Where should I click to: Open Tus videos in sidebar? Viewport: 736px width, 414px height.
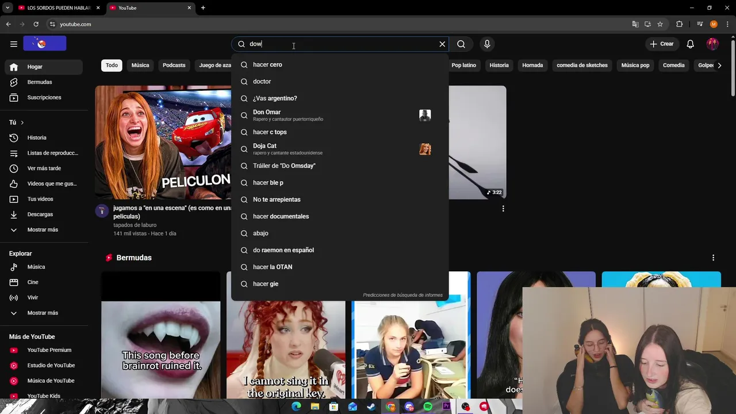click(44, 199)
